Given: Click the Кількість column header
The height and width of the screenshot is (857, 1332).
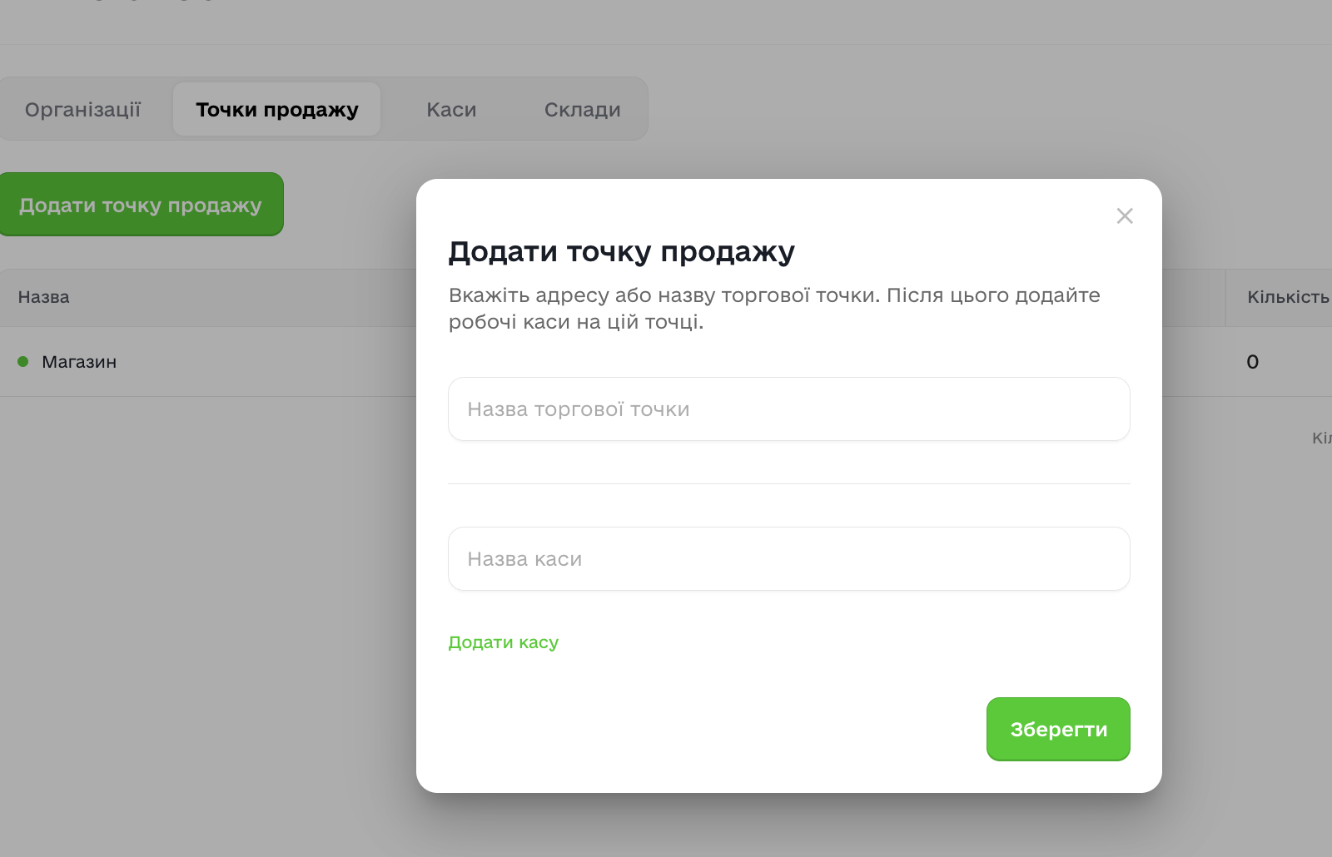Looking at the screenshot, I should pos(1287,297).
